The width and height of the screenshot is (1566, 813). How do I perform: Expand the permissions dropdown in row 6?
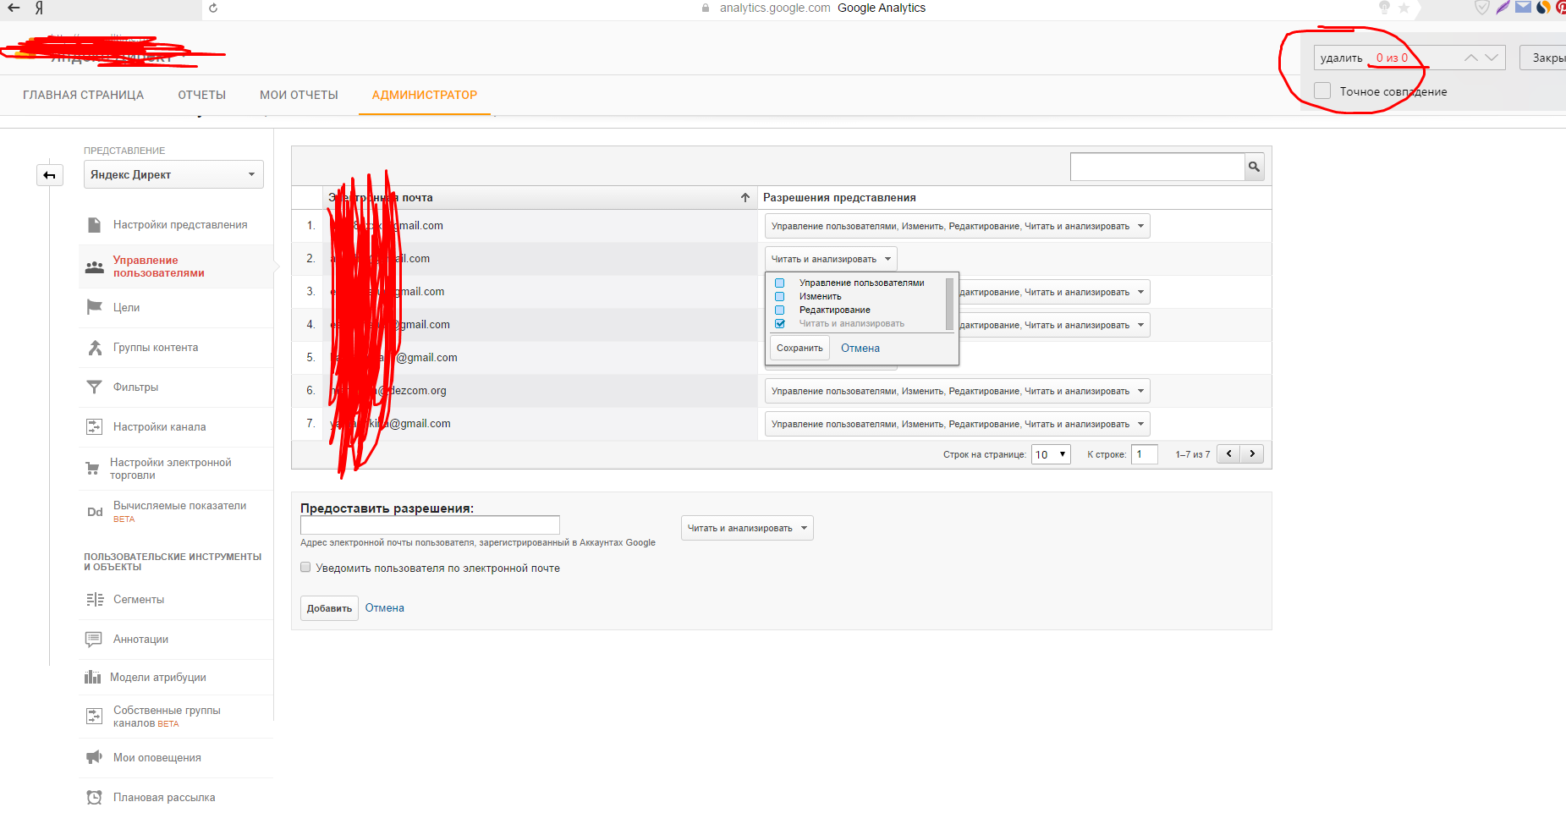click(957, 392)
